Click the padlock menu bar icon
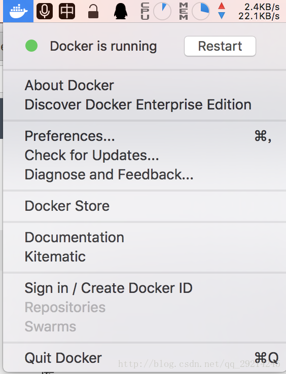 pyautogui.click(x=93, y=12)
